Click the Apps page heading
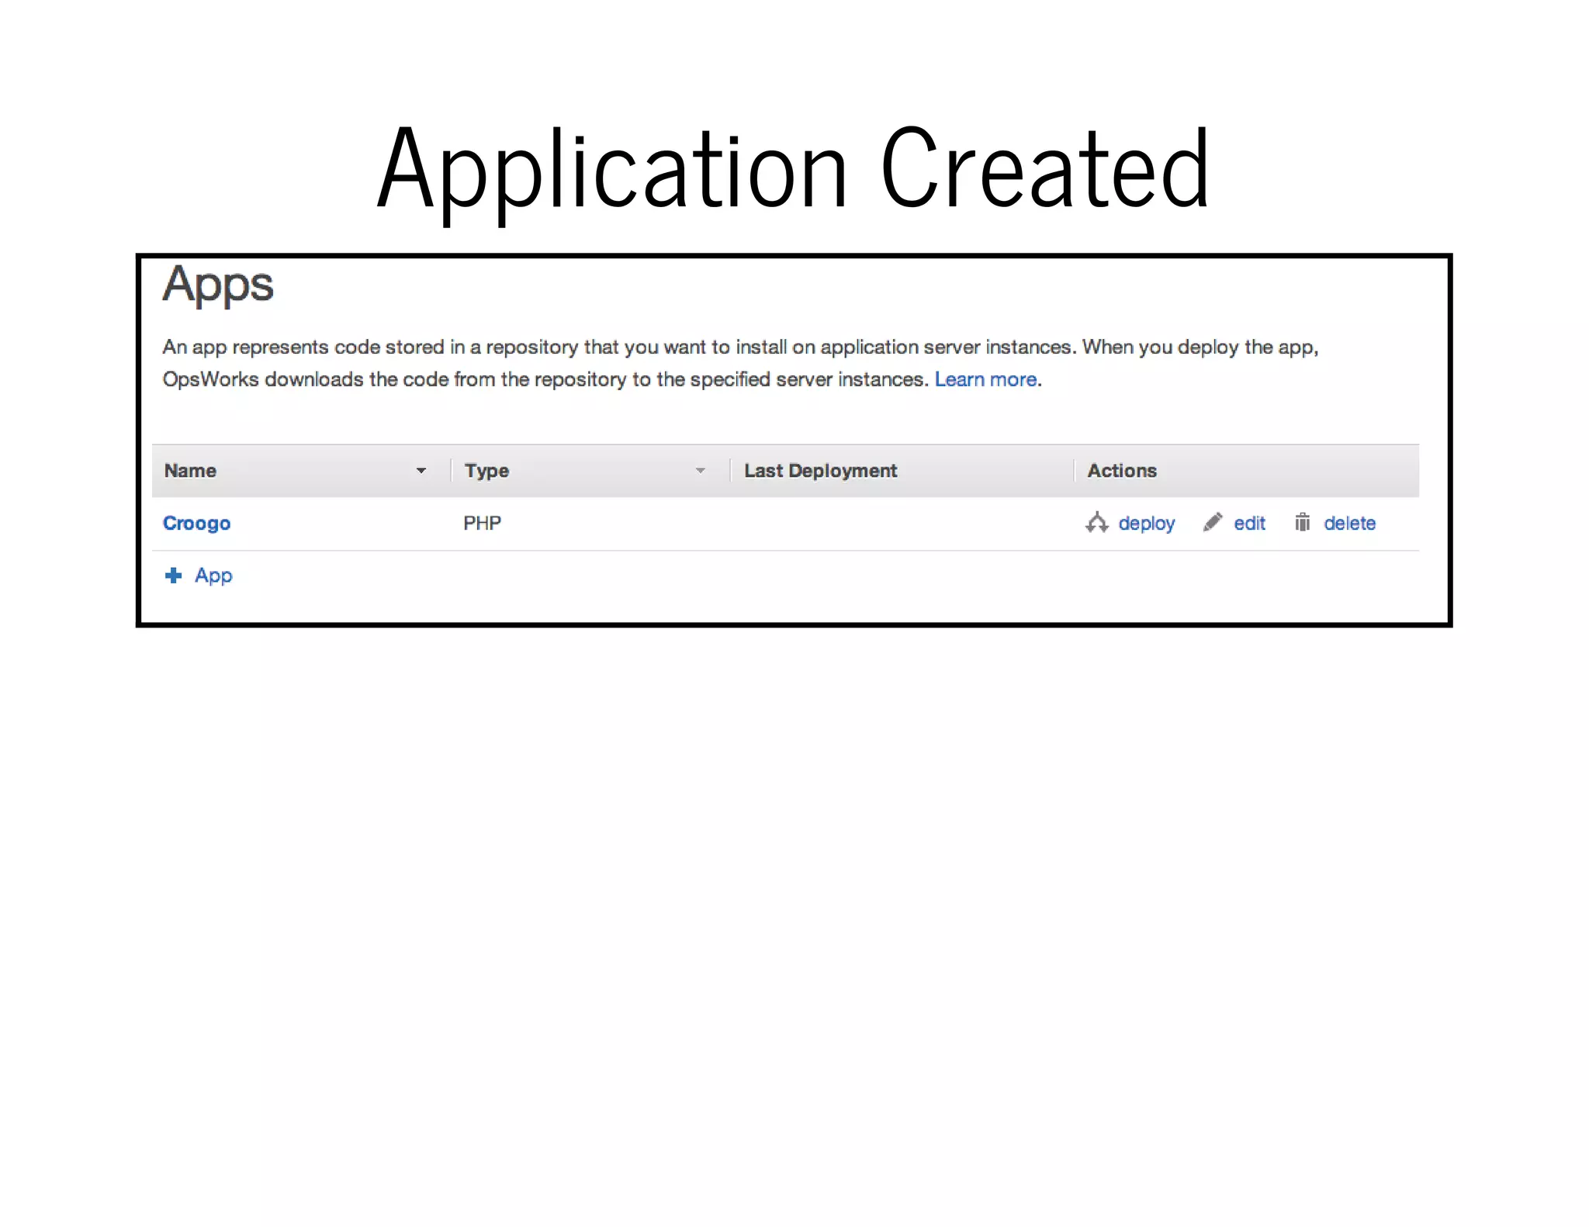The height and width of the screenshot is (1227, 1589). click(218, 285)
